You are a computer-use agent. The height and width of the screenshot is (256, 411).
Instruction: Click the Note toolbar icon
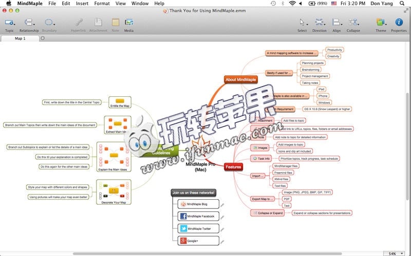pos(115,23)
